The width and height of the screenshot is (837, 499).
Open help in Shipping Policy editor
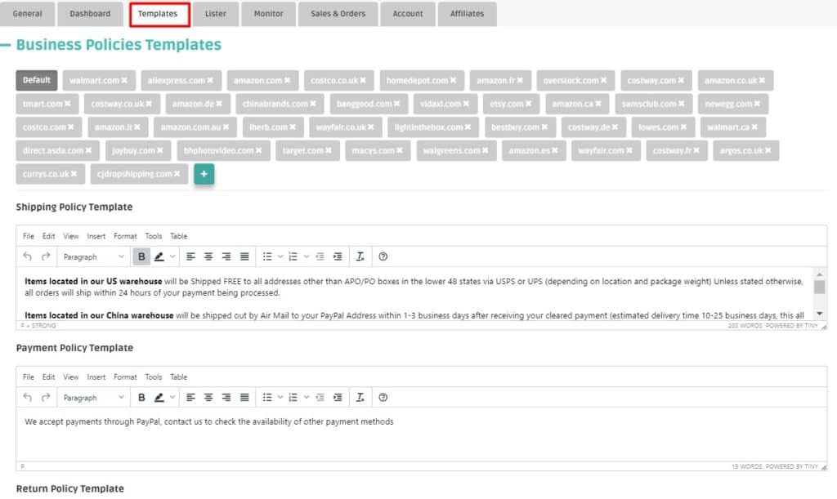(383, 256)
